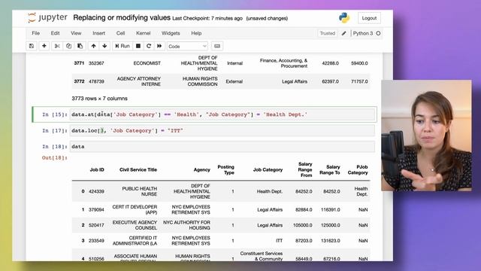The height and width of the screenshot is (271, 481).
Task: Click the Civil Service Title column header
Action: tap(138, 169)
